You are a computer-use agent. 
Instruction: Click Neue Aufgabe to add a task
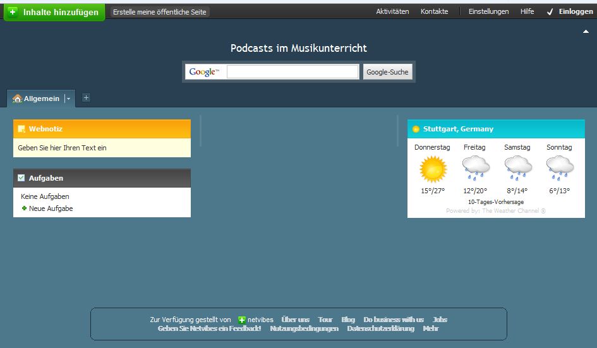point(51,208)
